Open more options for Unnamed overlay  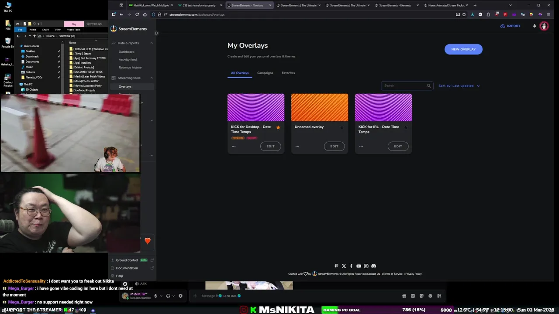coord(297,146)
